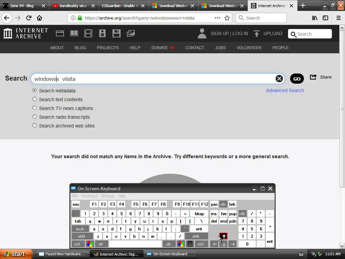The width and height of the screenshot is (345, 259).
Task: Click the user avatar icon
Action: tap(202, 33)
